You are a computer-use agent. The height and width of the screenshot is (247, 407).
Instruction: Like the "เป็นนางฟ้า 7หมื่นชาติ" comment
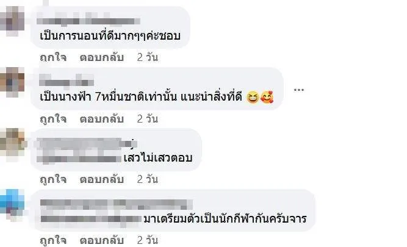tap(53, 119)
